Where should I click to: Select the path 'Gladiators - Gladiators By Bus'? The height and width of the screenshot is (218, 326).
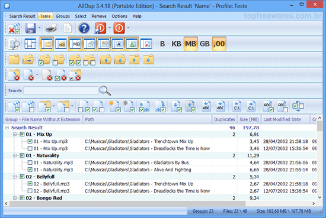(x=136, y=162)
